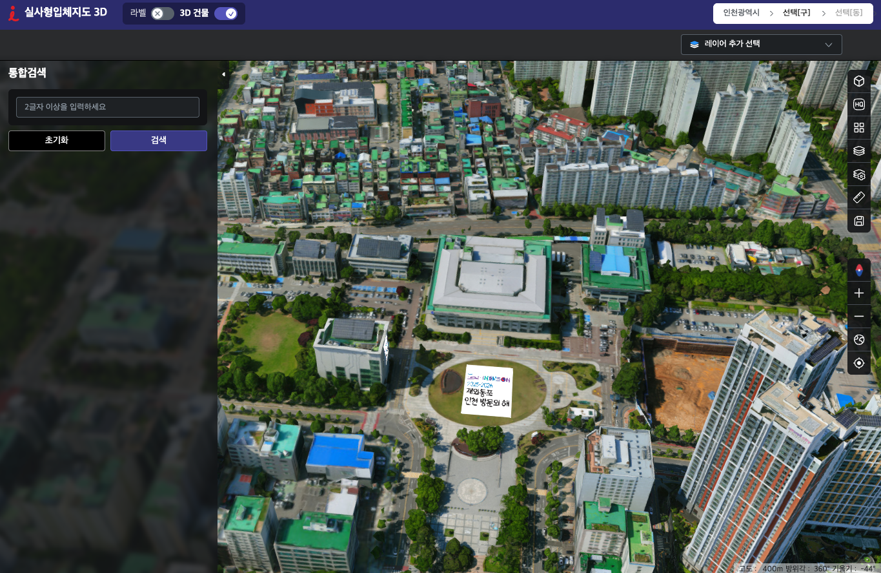Select 인천광역시 in the breadcrumb

click(741, 13)
